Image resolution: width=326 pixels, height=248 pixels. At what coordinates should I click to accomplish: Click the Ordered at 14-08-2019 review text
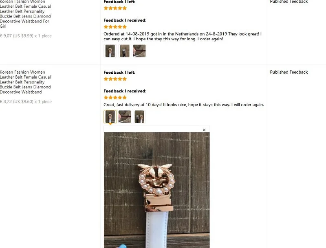[183, 36]
